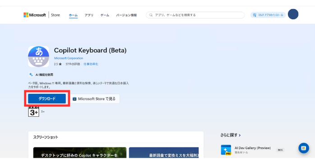Open the 最新語彙で変換ミス screenshot thumbnail
The width and height of the screenshot is (315, 164).
tap(164, 153)
